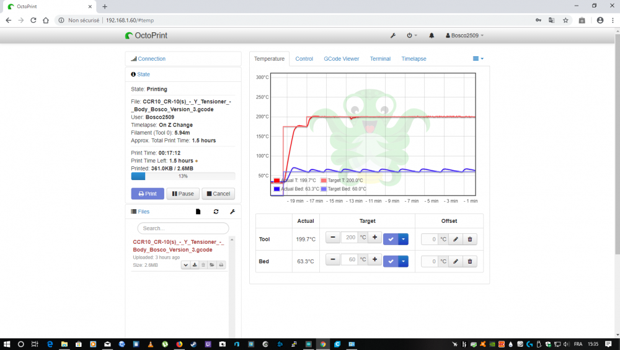The image size is (620, 350).
Task: Refresh the file list
Action: tap(216, 212)
